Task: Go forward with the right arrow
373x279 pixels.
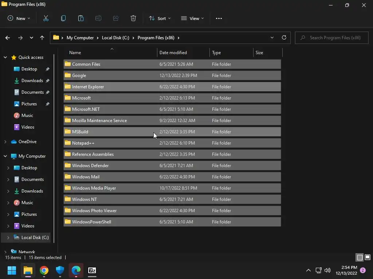Action: (20, 38)
